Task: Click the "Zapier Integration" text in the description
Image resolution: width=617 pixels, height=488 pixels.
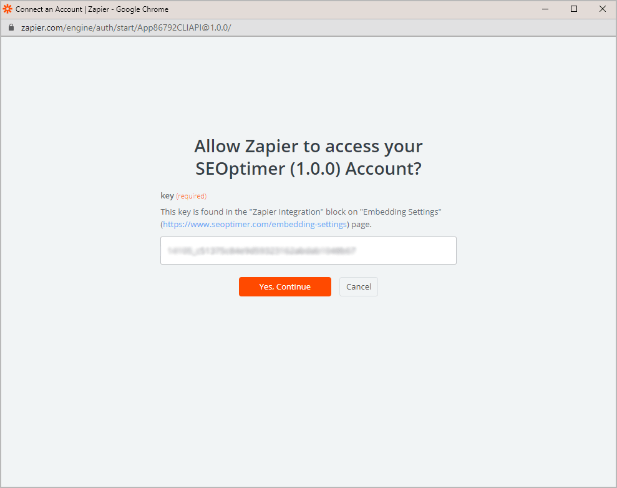Action: tap(291, 212)
